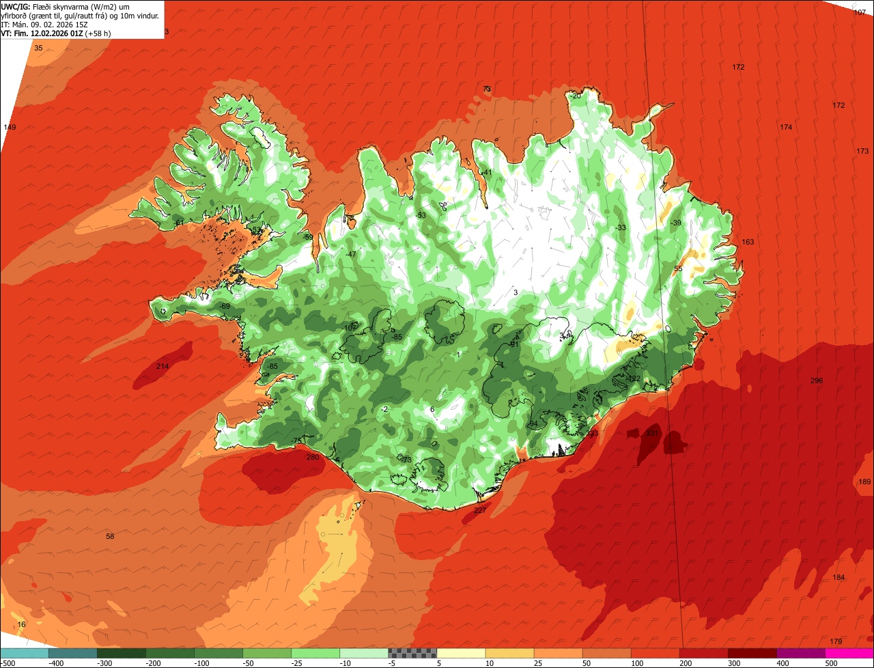Viewport: 874px width, 668px height.
Task: Pick the darkest green legend swatch between -300 and -200
Action: click(x=122, y=653)
